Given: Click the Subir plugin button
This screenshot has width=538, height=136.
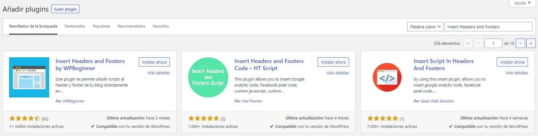Looking at the screenshot, I should (x=65, y=9).
